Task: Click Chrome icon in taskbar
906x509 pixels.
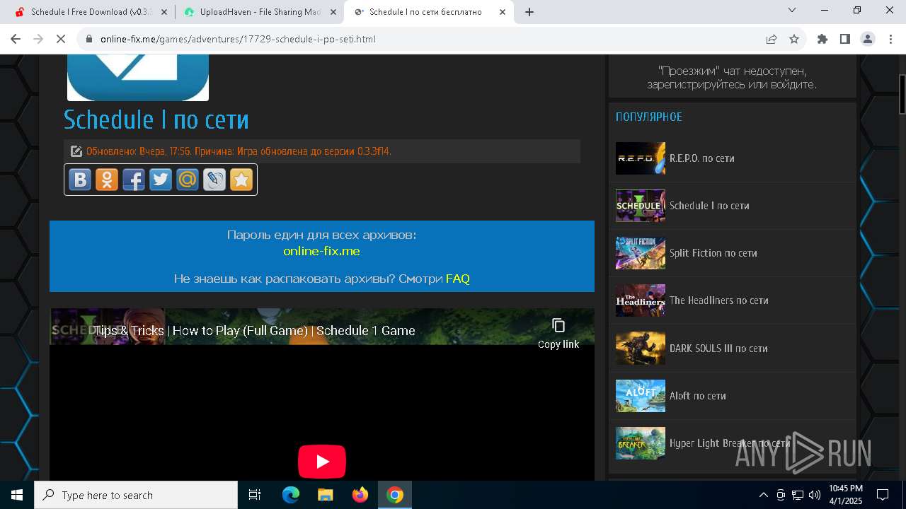Action: 395,495
